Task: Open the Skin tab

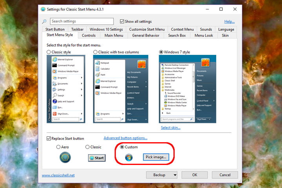Action: (225, 35)
